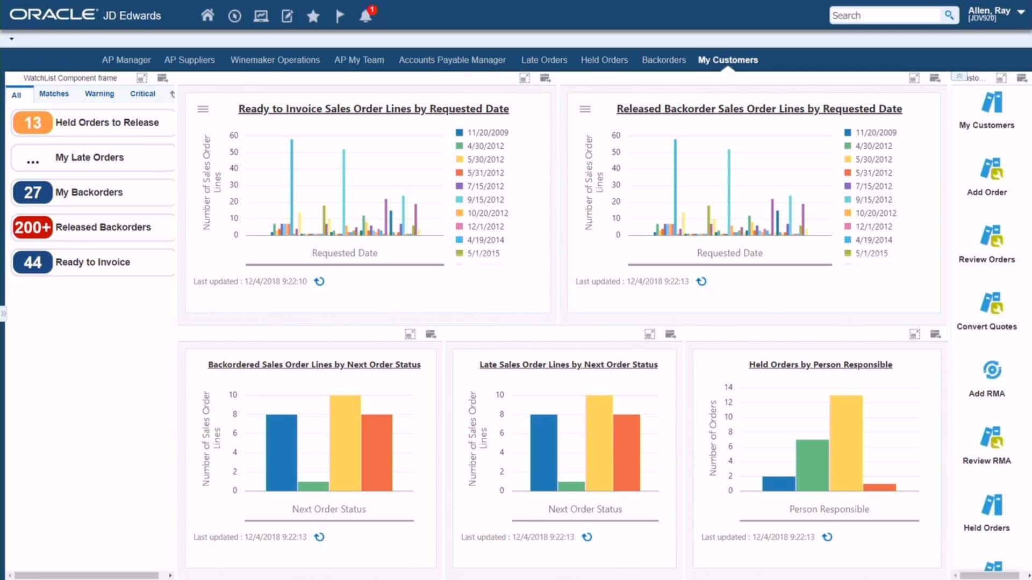Refresh the Held Orders by Person Responsible chart
The image size is (1032, 580).
[828, 536]
